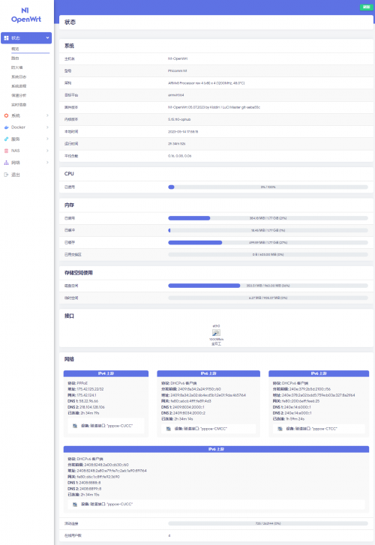Click the NI OpenWrt logo link
Image resolution: width=375 pixels, height=545 pixels.
click(26, 15)
